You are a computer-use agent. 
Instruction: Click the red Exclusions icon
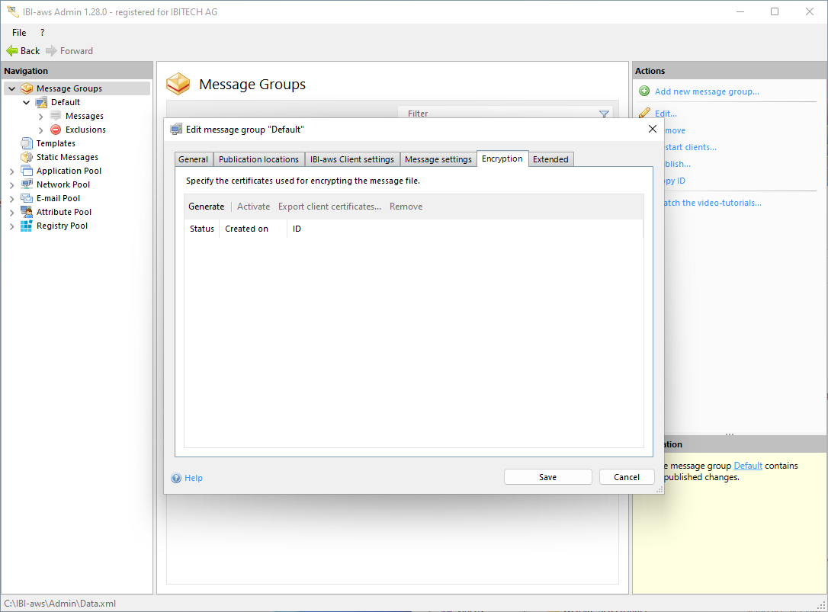pos(56,130)
